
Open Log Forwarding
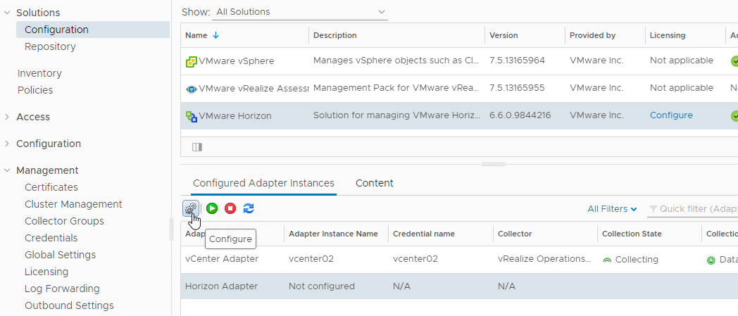[x=62, y=289]
